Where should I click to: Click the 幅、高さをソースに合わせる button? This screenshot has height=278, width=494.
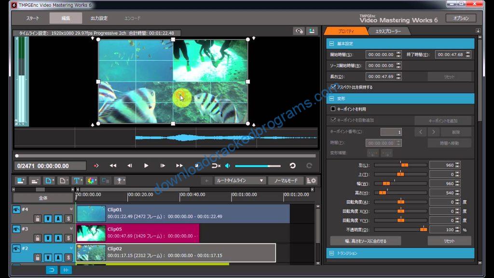pyautogui.click(x=366, y=241)
